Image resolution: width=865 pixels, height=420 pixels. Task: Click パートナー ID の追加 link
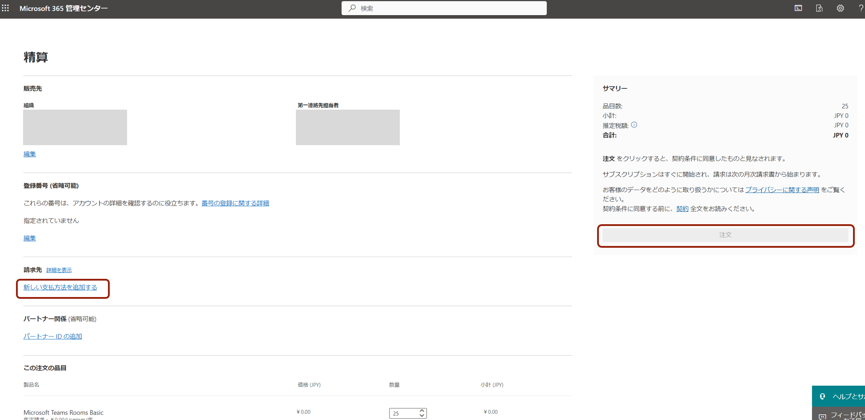[53, 336]
